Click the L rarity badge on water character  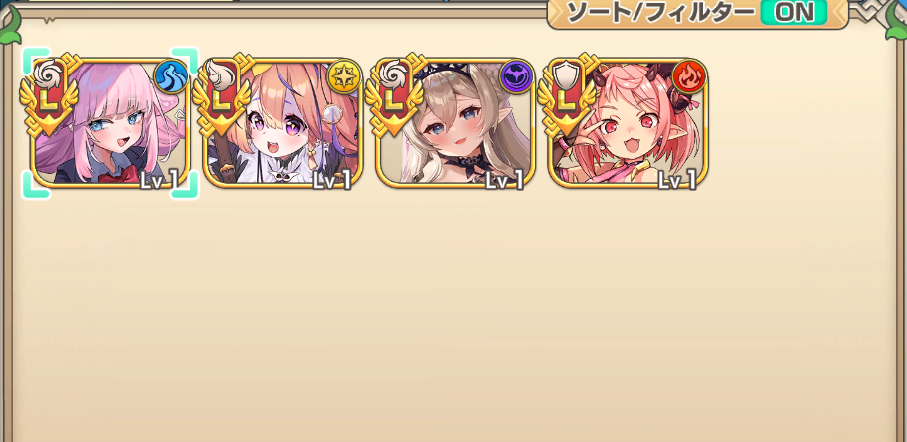coord(49,101)
